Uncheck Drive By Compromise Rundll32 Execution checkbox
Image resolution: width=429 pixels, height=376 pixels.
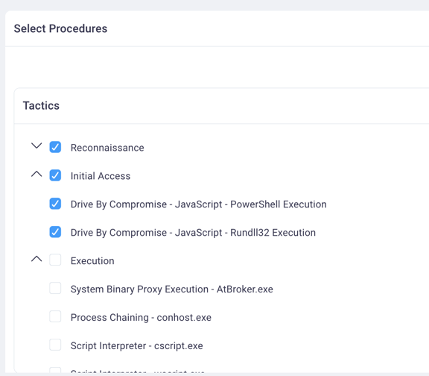[55, 232]
